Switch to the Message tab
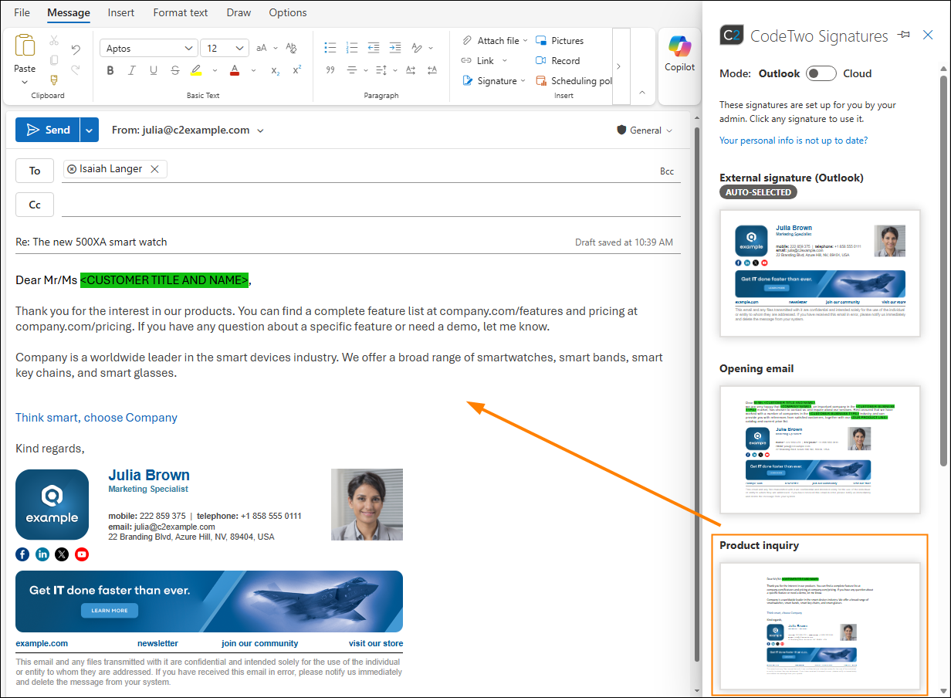Image resolution: width=951 pixels, height=698 pixels. pos(68,12)
